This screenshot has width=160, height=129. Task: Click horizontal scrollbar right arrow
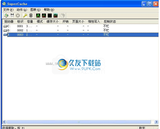(156, 122)
